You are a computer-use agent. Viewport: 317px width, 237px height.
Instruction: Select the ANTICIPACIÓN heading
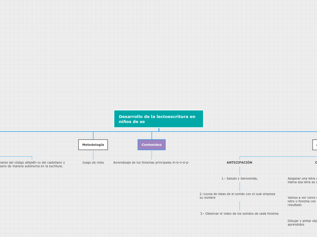(240, 163)
